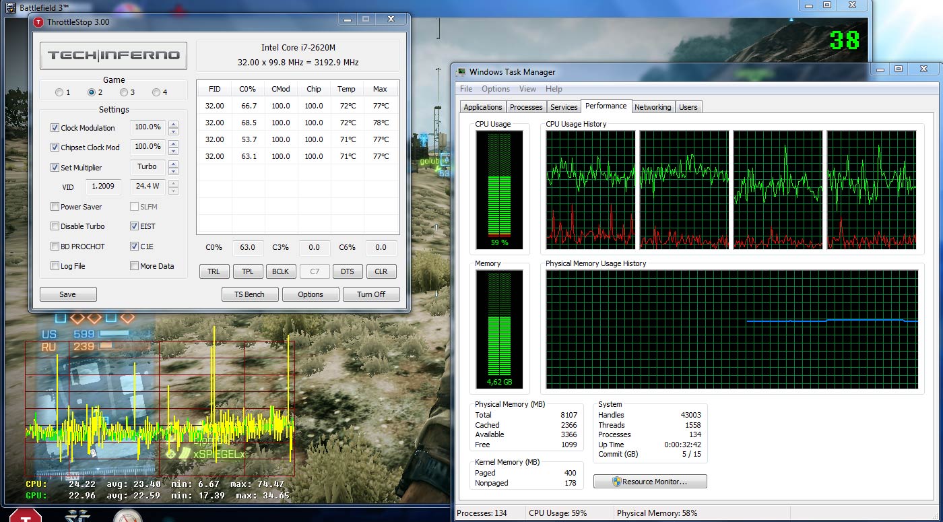Click the C0% value 68.5 cell
The width and height of the screenshot is (943, 522).
tap(248, 123)
